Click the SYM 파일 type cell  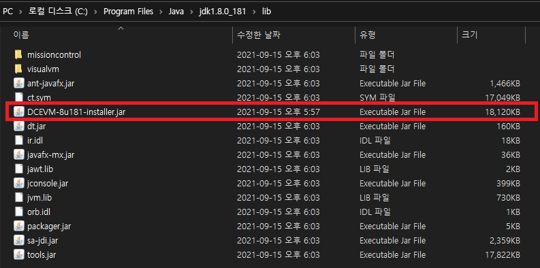pyautogui.click(x=377, y=98)
